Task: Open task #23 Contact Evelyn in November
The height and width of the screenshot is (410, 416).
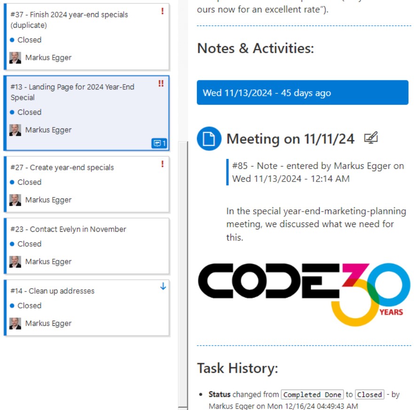Action: coord(87,246)
